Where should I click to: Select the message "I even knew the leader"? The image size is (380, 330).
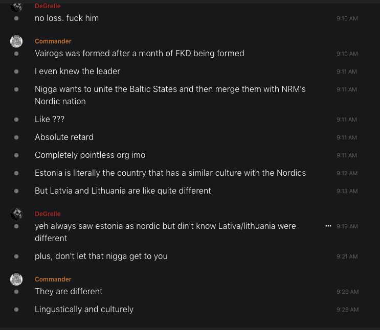pos(85,71)
